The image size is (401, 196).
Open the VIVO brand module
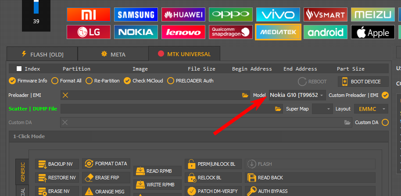click(278, 14)
